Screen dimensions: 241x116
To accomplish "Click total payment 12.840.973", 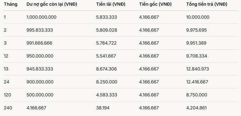I will pos(197,69).
